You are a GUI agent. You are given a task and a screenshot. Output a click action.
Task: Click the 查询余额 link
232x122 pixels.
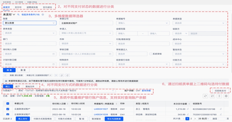coord(146,91)
